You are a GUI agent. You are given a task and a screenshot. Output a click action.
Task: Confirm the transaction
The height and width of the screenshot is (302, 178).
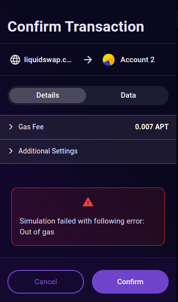(130, 282)
